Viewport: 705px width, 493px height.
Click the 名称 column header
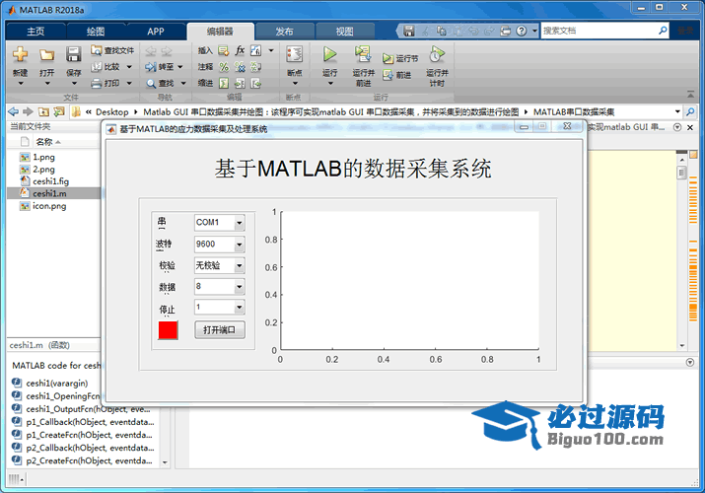pos(44,142)
